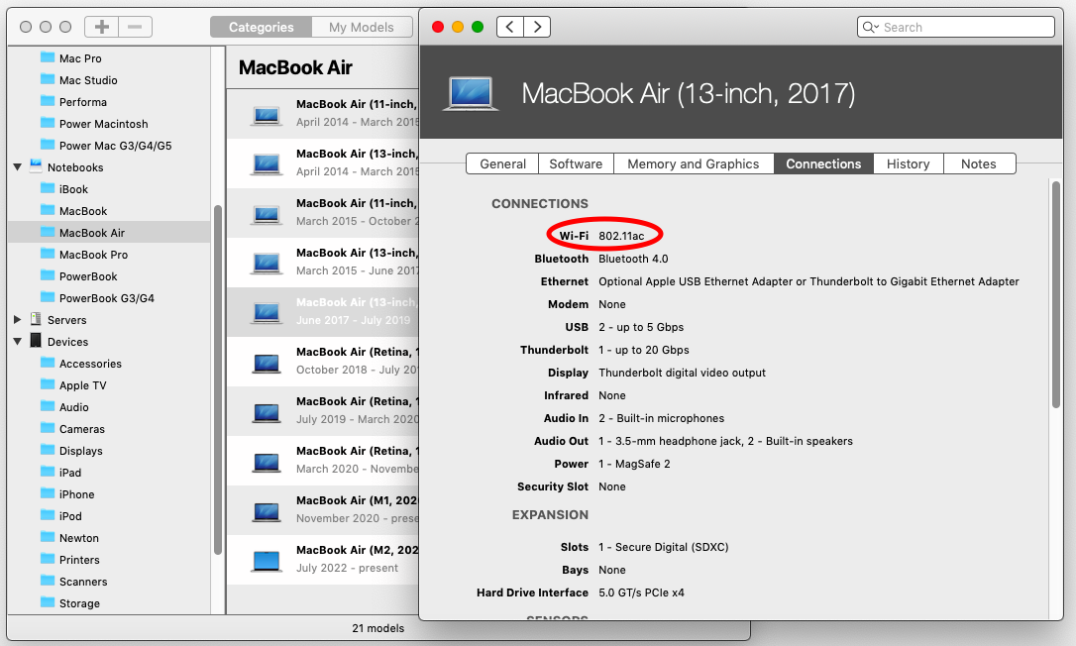Show the My Models view
Viewport: 1076px width, 646px height.
point(361,27)
